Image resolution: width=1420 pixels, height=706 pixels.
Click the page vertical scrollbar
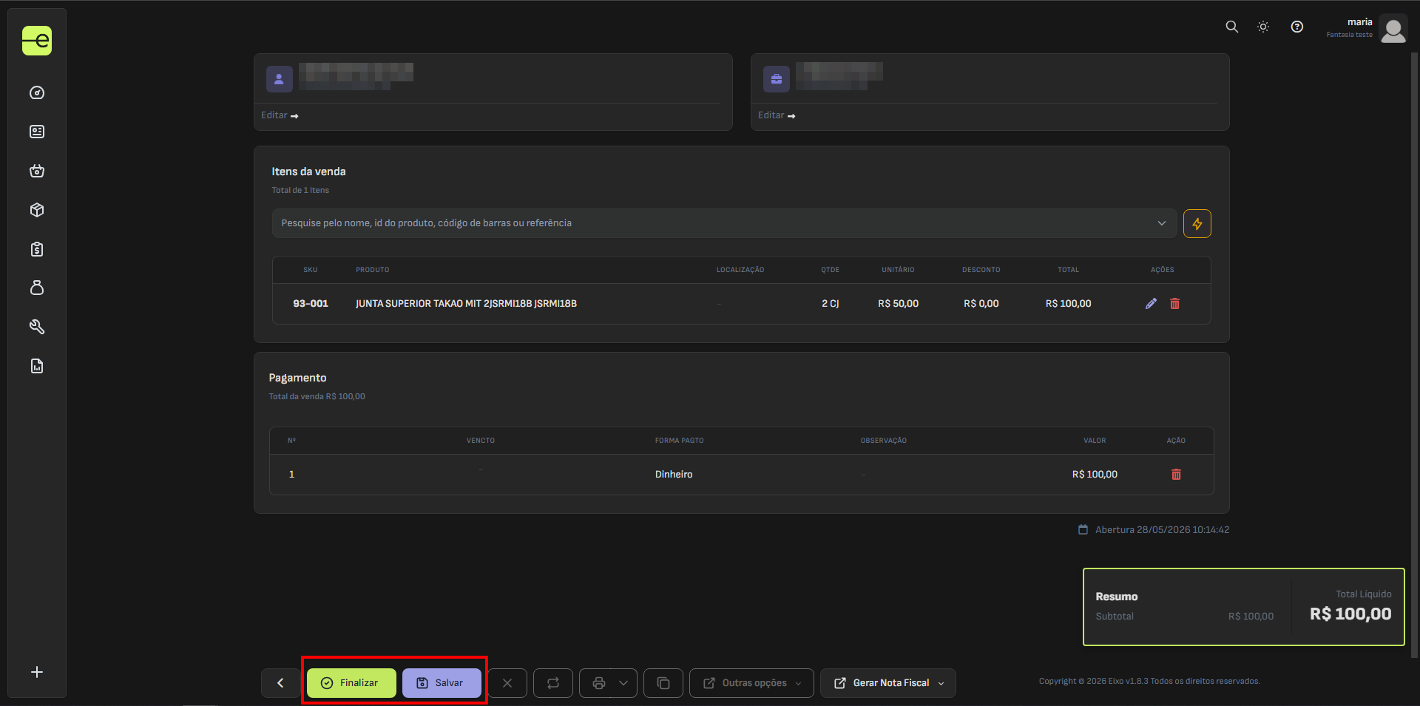1415,355
